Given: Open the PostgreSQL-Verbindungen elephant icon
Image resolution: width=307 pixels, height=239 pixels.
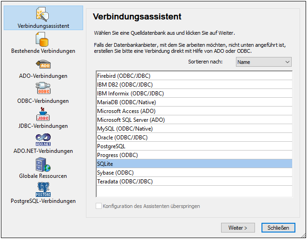Looking at the screenshot, I should click(x=43, y=189).
